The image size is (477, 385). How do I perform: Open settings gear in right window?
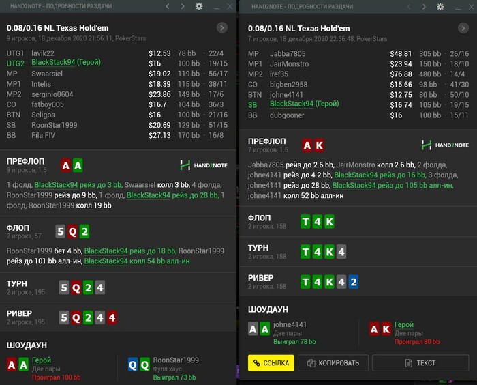coord(440,6)
